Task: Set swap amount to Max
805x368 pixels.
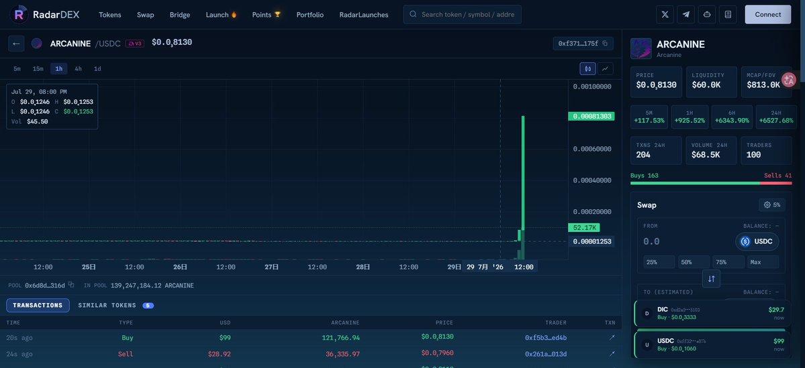Action: 763,262
